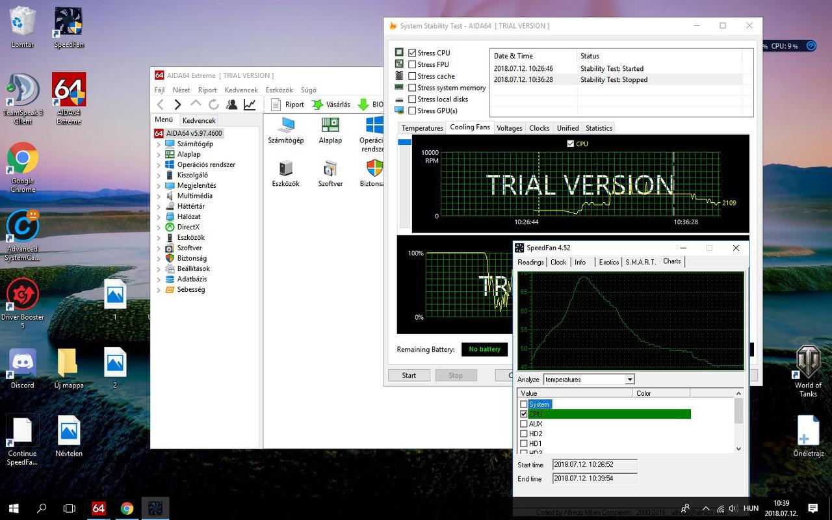
Task: Uncheck the Stress CPU checkbox
Action: (x=412, y=53)
